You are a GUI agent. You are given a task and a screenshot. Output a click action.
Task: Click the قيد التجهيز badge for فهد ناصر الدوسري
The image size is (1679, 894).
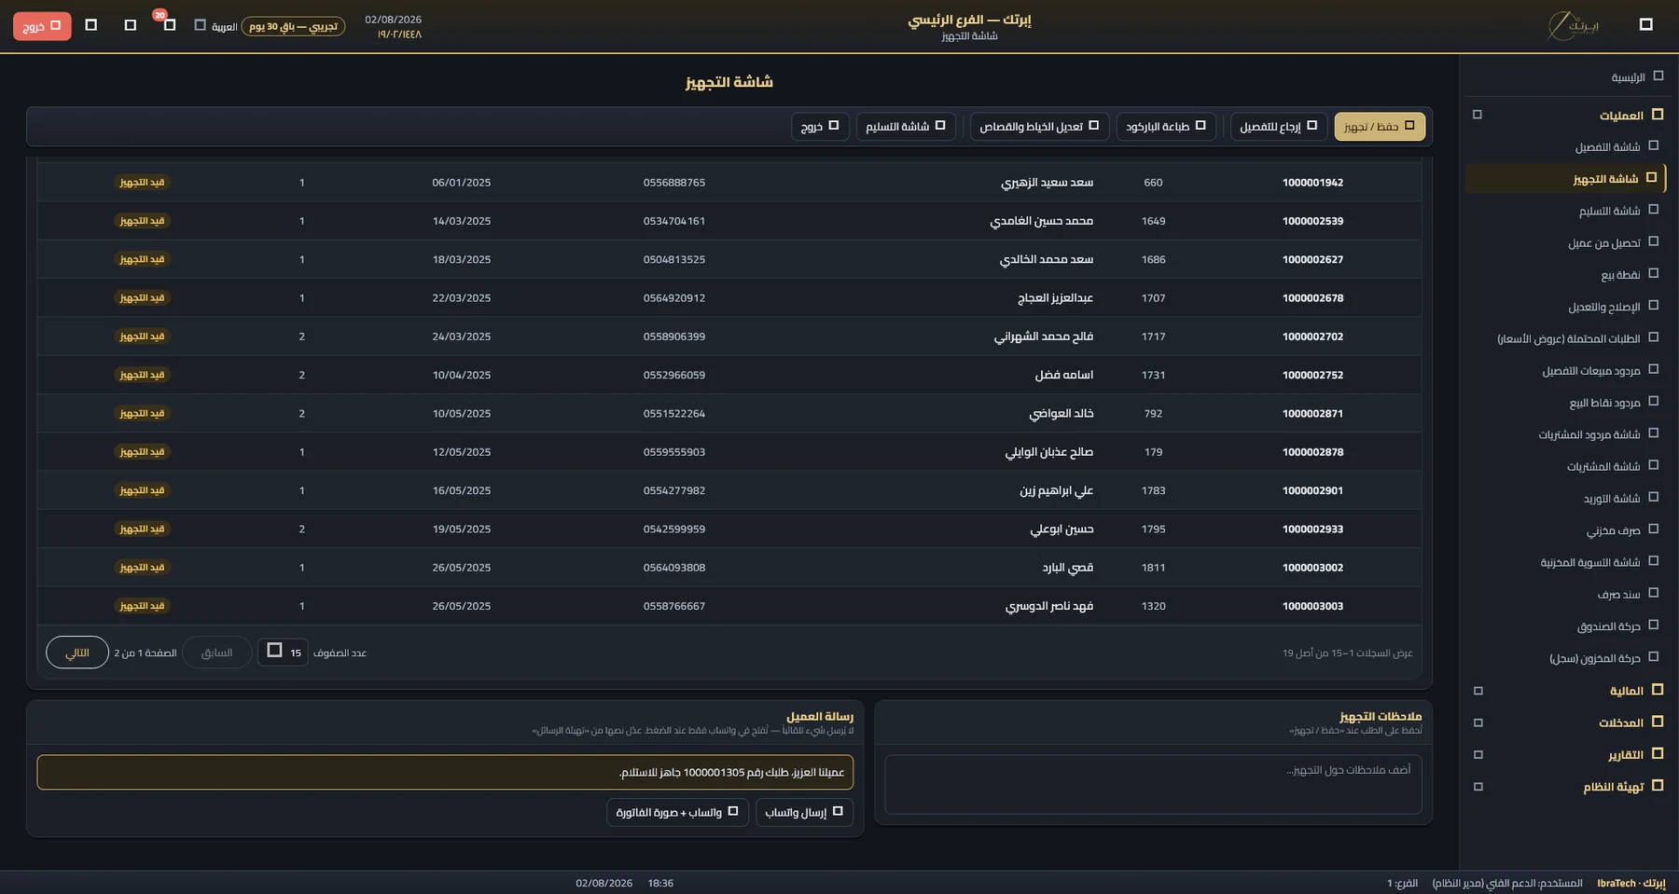142,606
